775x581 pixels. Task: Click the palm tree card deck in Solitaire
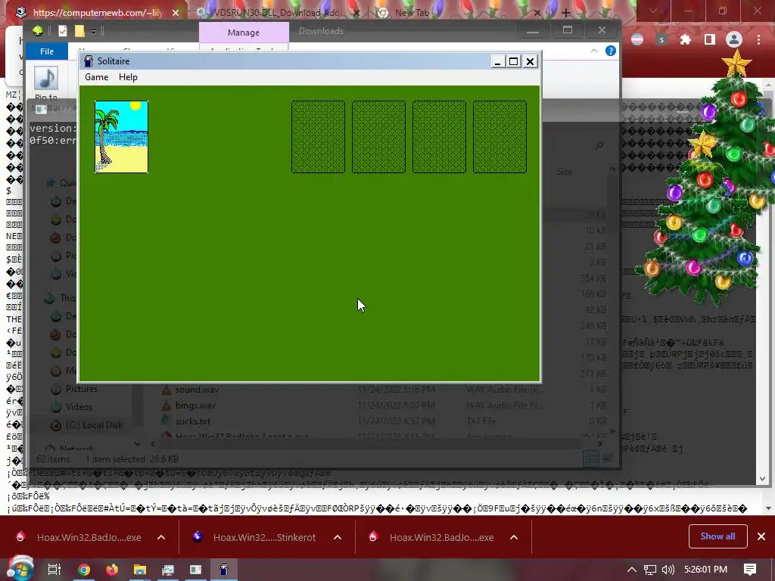[121, 137]
